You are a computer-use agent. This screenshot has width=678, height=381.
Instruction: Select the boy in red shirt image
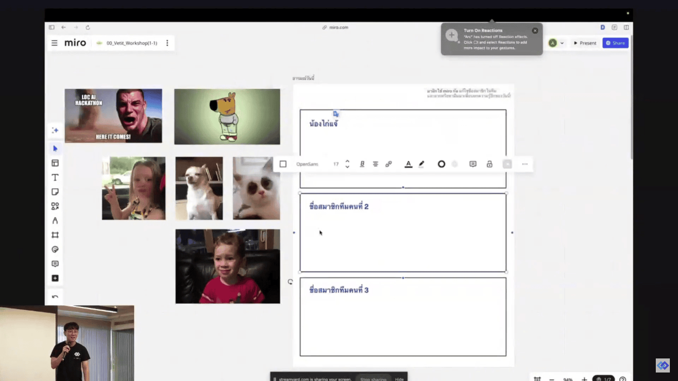[228, 266]
